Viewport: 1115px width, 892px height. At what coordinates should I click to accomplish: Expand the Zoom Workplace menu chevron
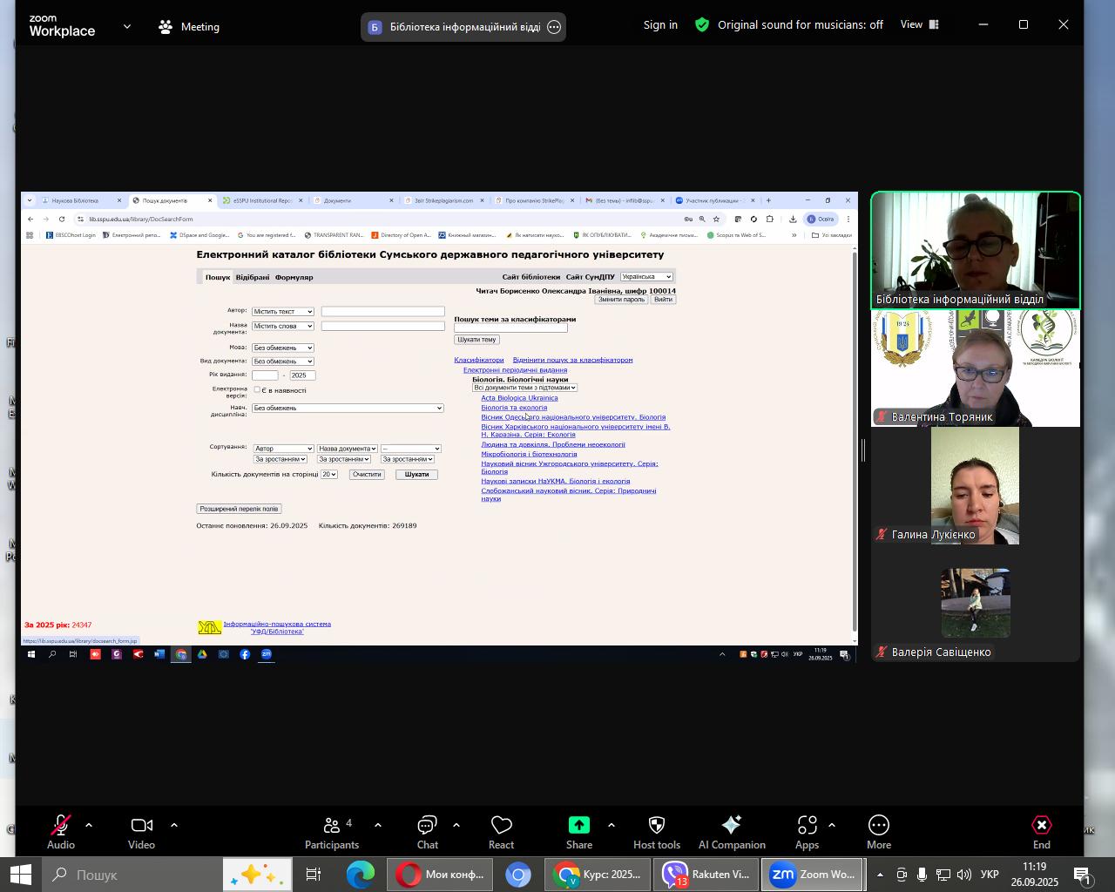pos(127,27)
